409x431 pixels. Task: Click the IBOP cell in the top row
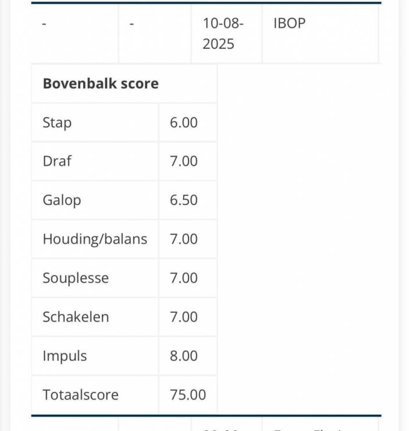click(289, 24)
